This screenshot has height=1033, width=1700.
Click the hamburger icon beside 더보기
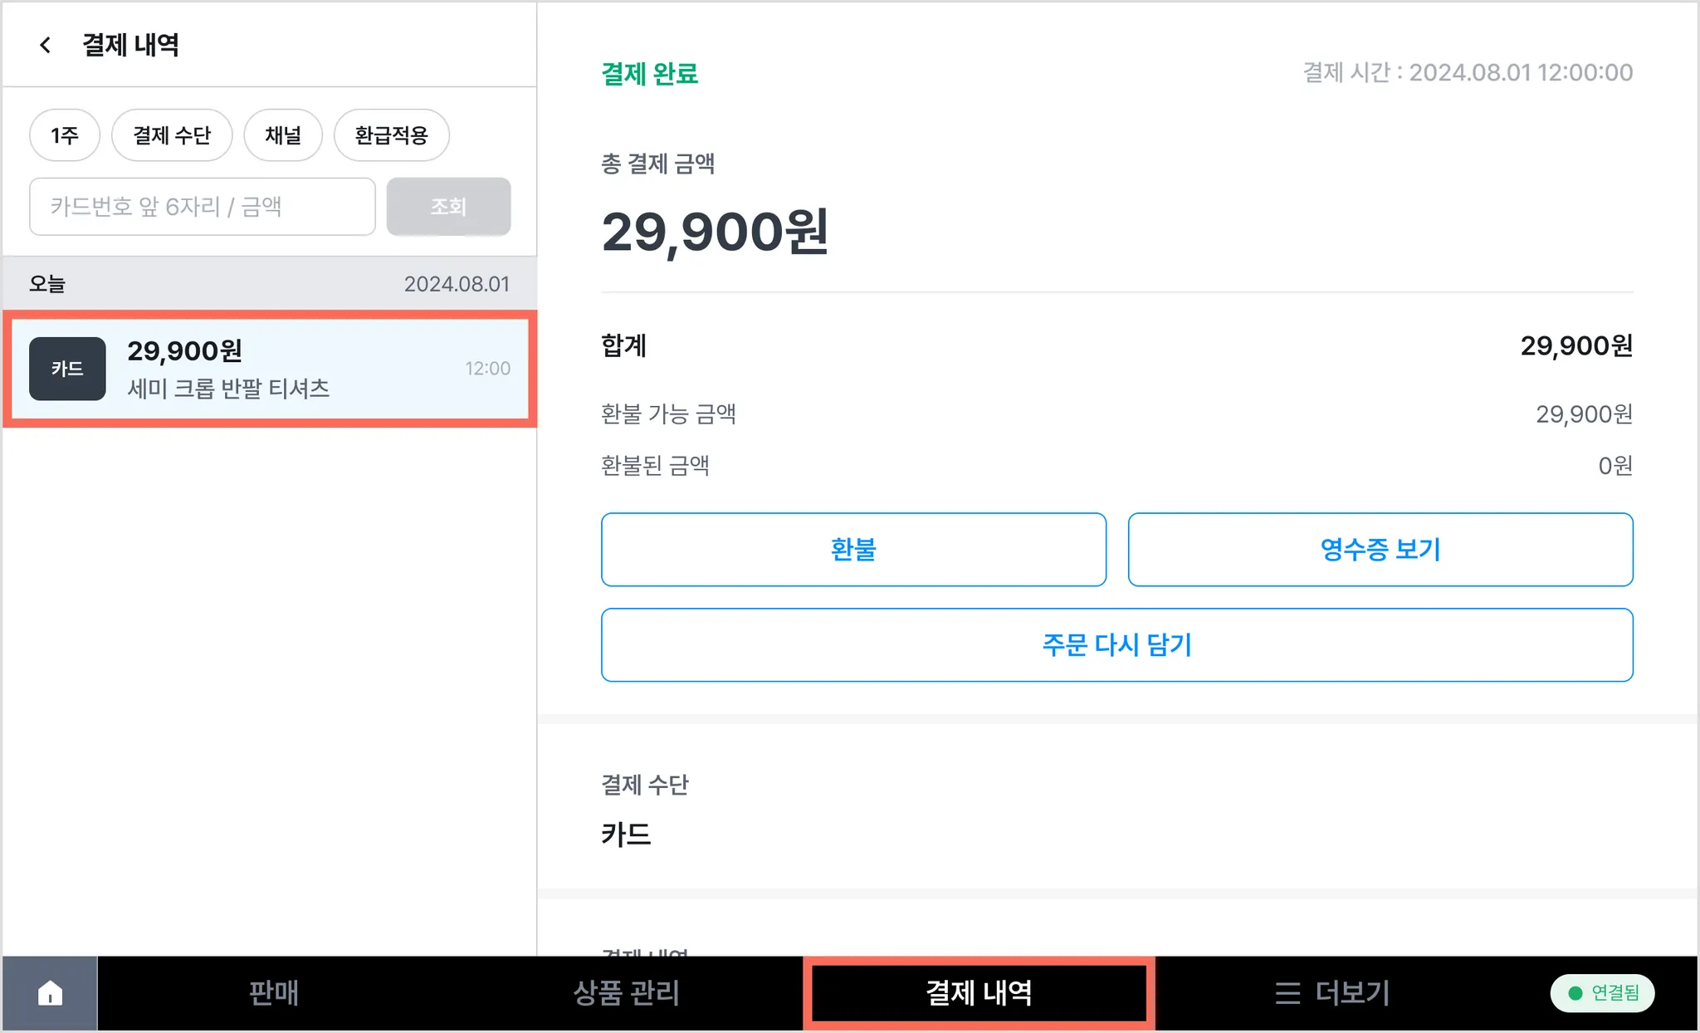(x=1287, y=993)
